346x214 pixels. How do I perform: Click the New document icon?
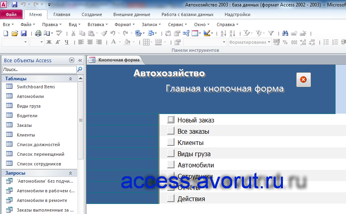pos(6,33)
